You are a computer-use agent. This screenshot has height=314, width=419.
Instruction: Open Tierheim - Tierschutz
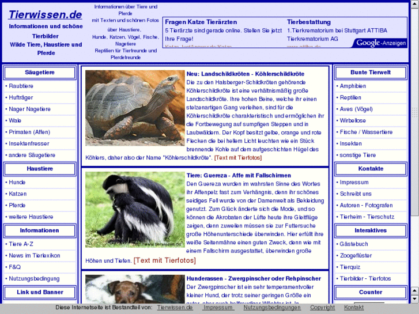pyautogui.click(x=367, y=217)
